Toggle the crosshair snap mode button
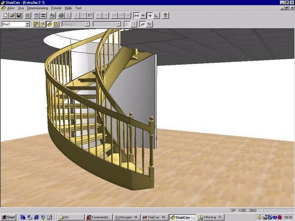The image size is (295, 221). click(x=150, y=15)
